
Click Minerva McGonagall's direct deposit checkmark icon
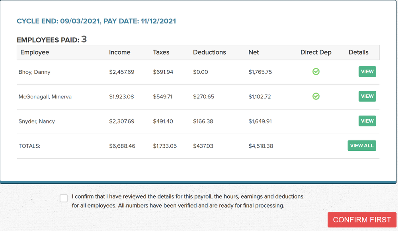coord(316,96)
